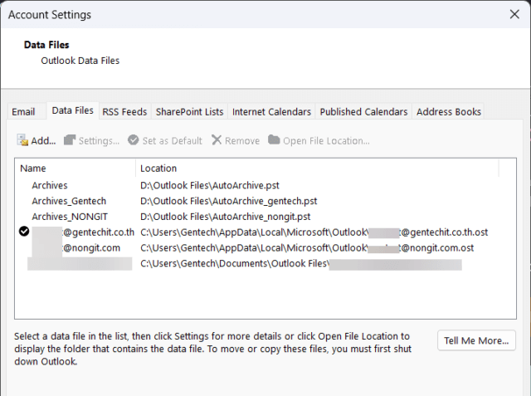Click the AutoArchive_gentech.pst location

click(229, 201)
